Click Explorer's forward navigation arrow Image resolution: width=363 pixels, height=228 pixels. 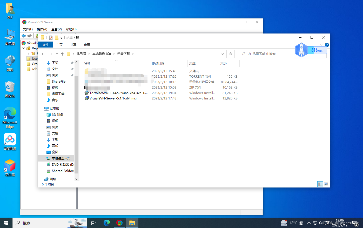click(x=51, y=54)
